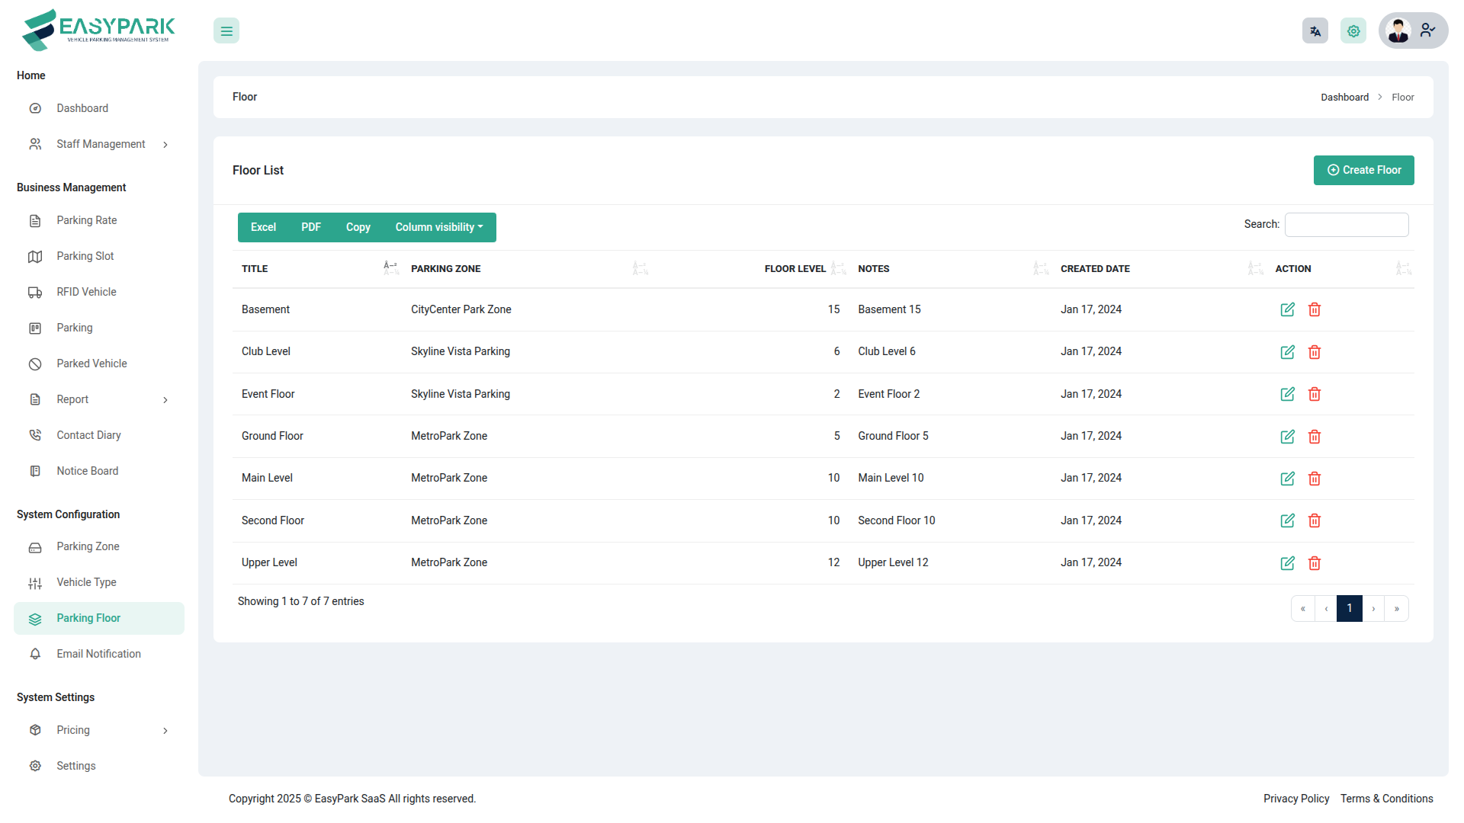Select the Notice Board icon

(35, 470)
